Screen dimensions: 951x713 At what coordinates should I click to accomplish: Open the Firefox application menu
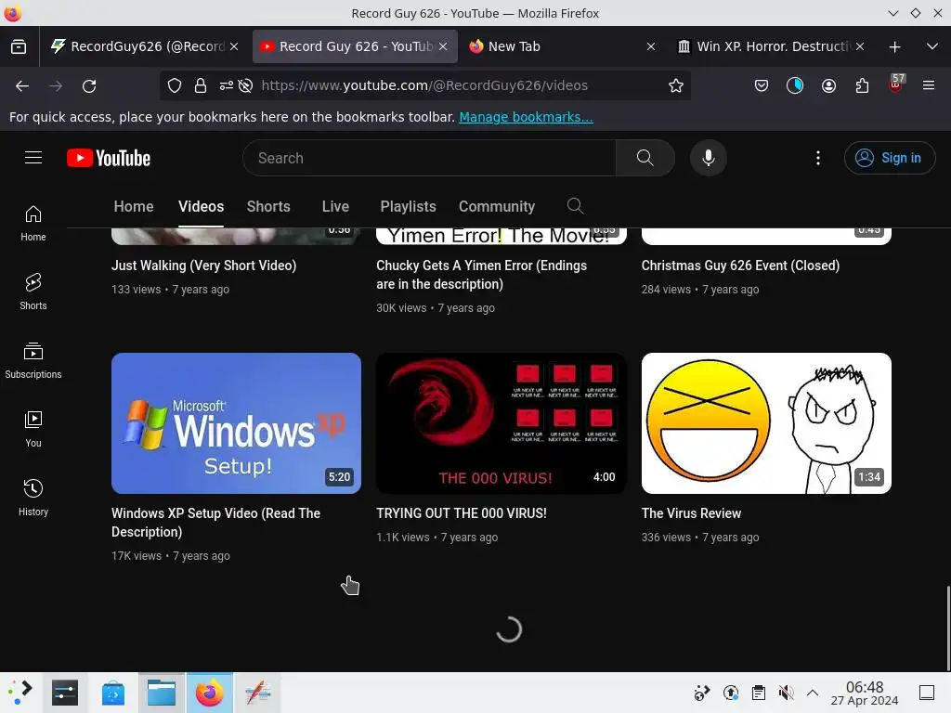tap(929, 85)
